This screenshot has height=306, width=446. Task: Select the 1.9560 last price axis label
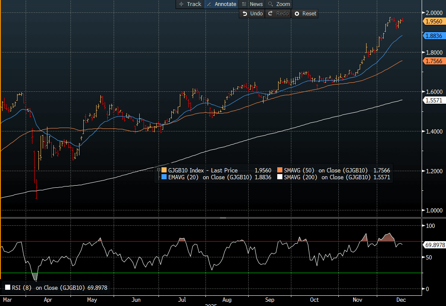tap(433, 21)
